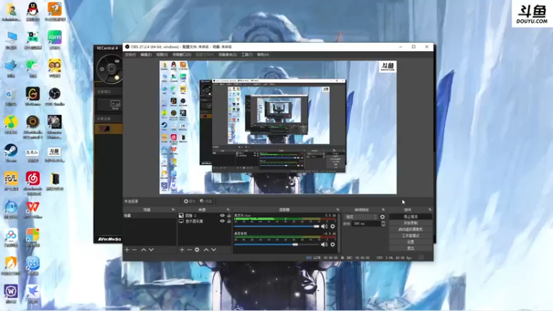Image resolution: width=553 pixels, height=311 pixels.
Task: Open the This PC desktop icon
Action: coord(11,39)
